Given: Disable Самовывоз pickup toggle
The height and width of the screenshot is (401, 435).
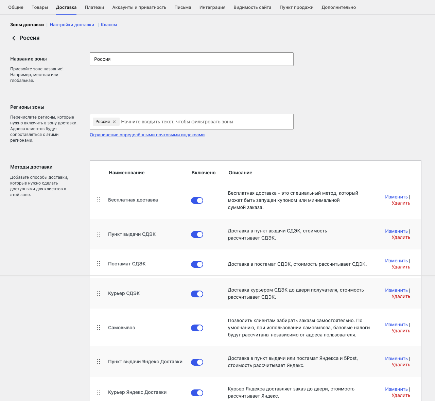Looking at the screenshot, I should point(197,328).
